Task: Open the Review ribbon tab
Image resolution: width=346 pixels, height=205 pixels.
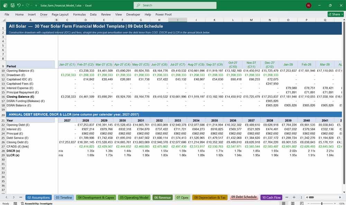Action: (106, 14)
